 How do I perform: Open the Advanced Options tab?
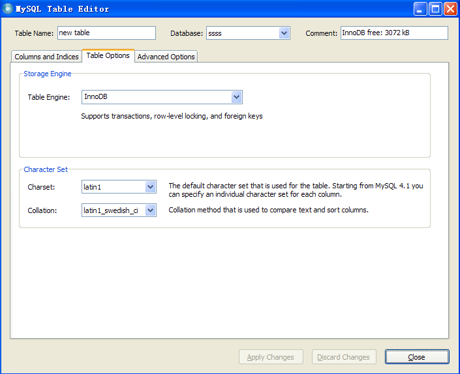166,57
